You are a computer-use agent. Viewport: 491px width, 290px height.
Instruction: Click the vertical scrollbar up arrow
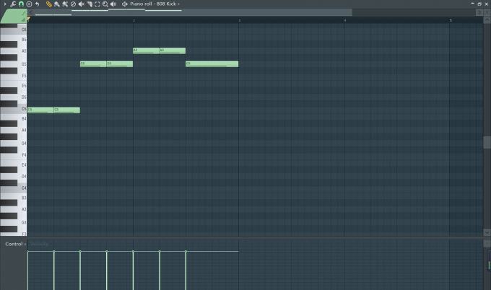487,19
